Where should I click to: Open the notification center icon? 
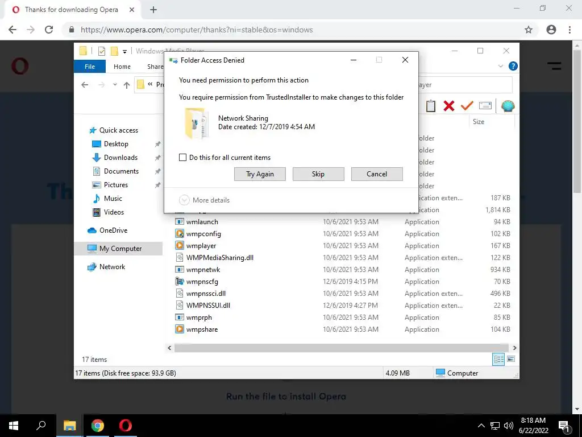point(564,426)
